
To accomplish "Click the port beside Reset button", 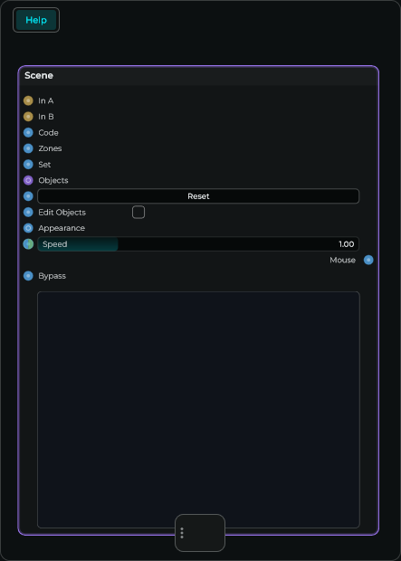I will point(28,196).
